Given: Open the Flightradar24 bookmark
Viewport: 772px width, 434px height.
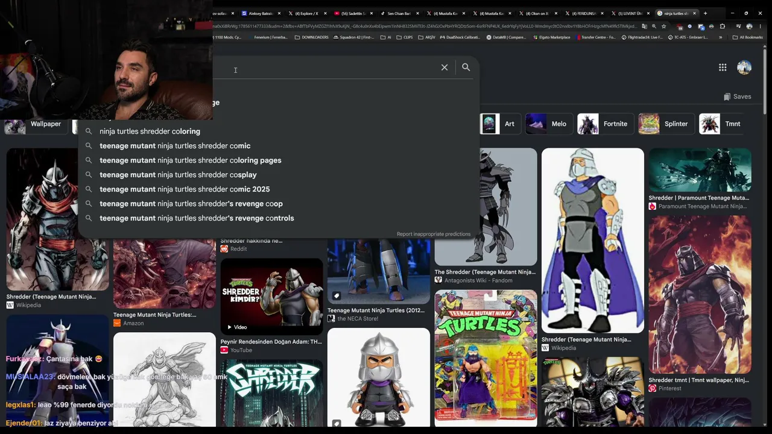Looking at the screenshot, I should (642, 37).
